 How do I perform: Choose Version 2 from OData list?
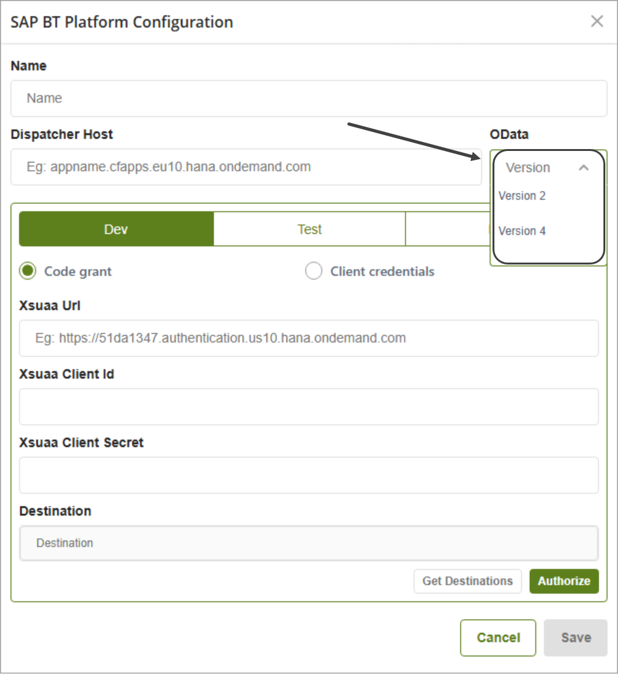click(x=522, y=196)
